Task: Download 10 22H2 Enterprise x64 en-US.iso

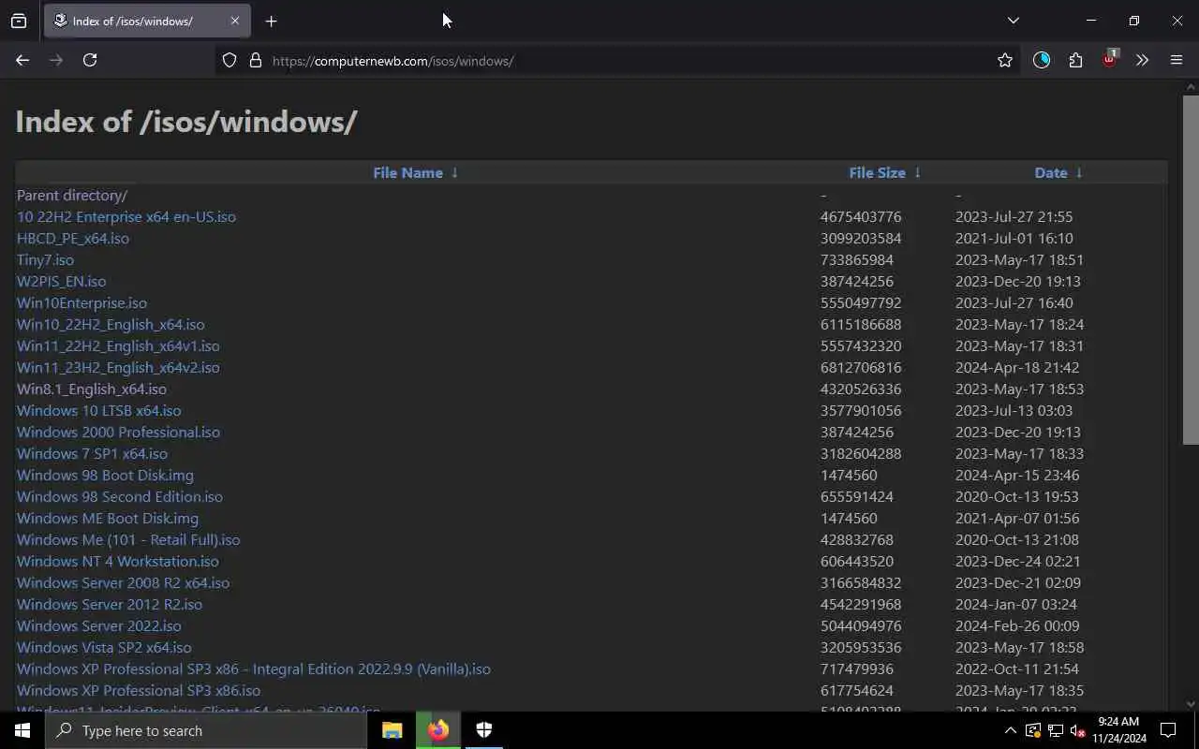Action: (126, 216)
